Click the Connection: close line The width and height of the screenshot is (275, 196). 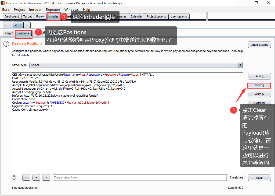24,99
